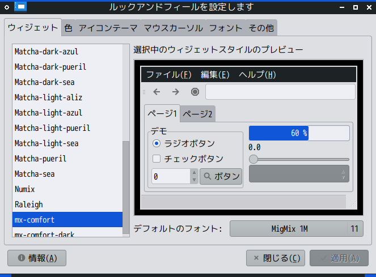Screen dimensions: 376x277
Task: Open the window menu icon in the title bar
Action: point(7,7)
